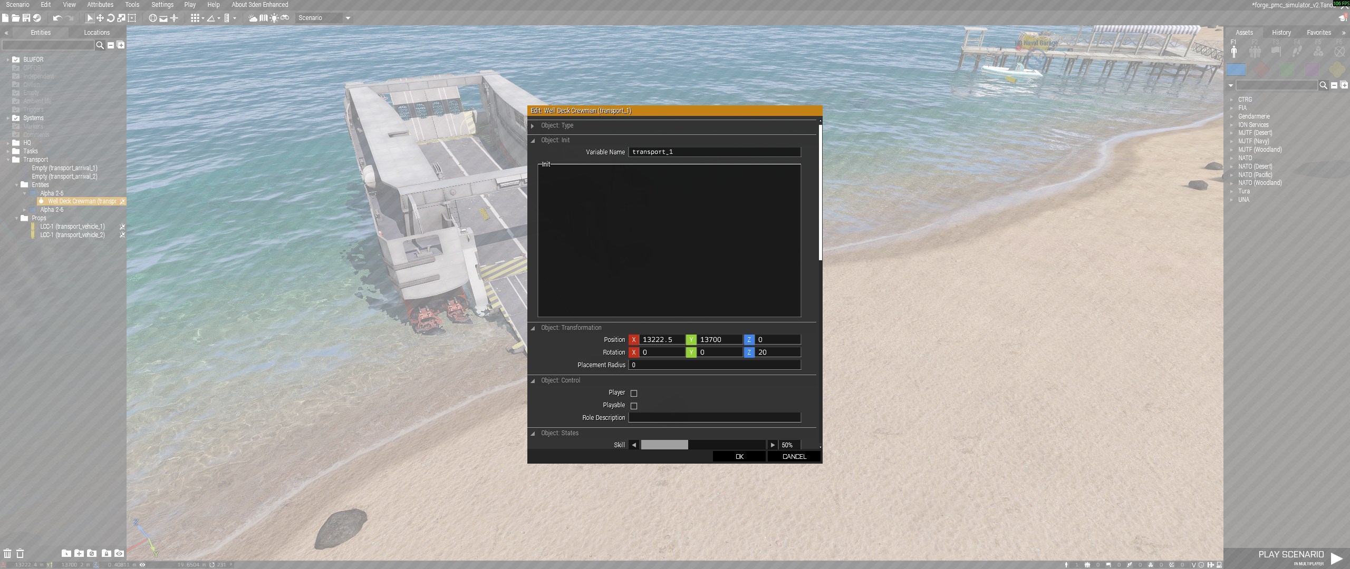Screen dimensions: 1350x569
Task: Select the Rotate widget tool
Action: [x=111, y=18]
